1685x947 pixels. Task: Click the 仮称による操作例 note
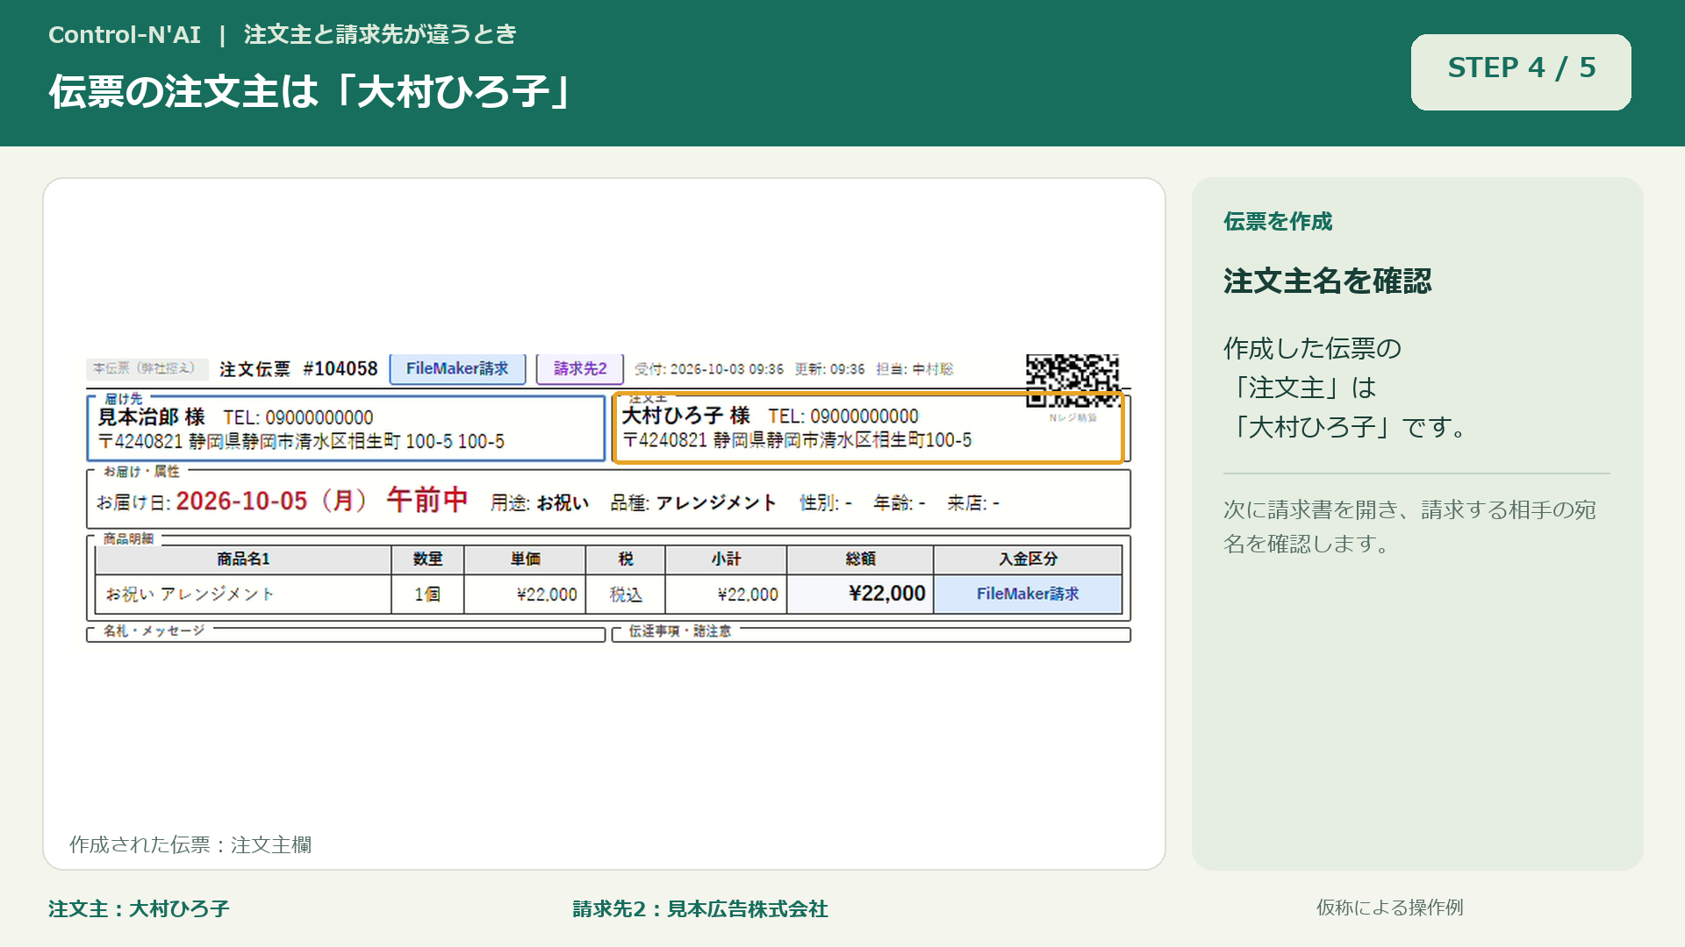[1389, 908]
